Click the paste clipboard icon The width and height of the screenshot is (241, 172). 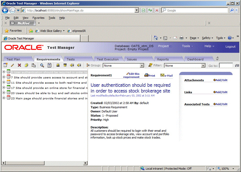34,65
